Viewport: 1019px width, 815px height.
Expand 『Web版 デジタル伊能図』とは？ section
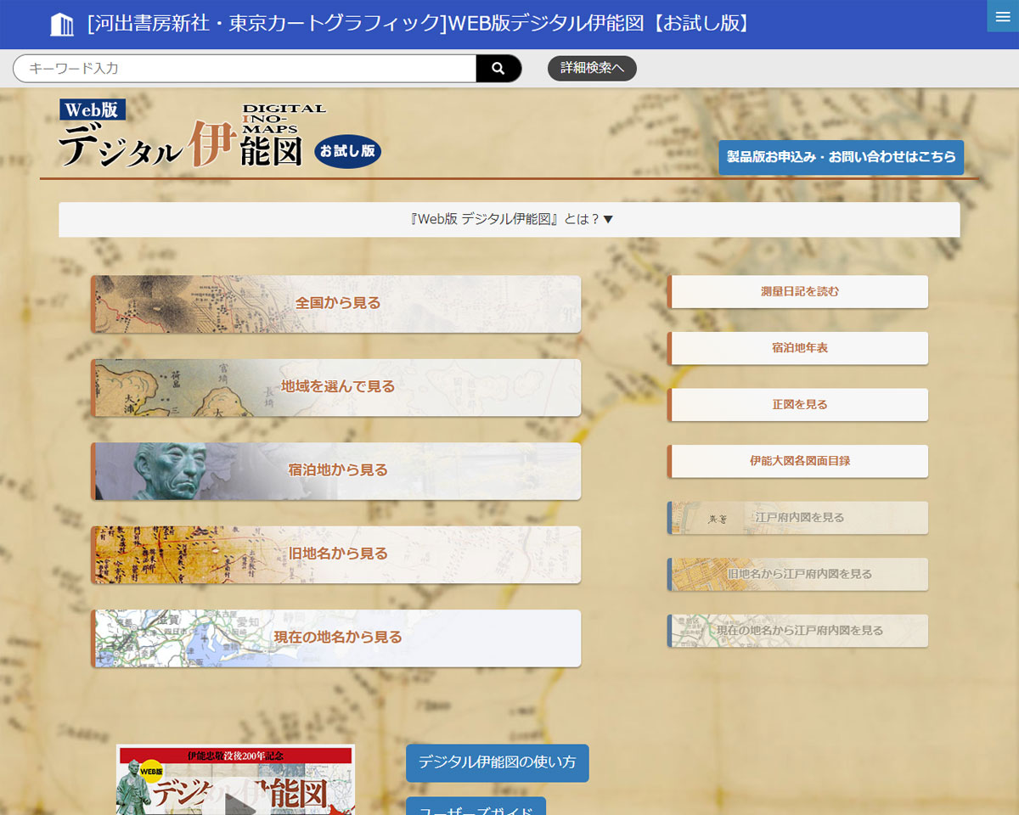click(x=509, y=219)
